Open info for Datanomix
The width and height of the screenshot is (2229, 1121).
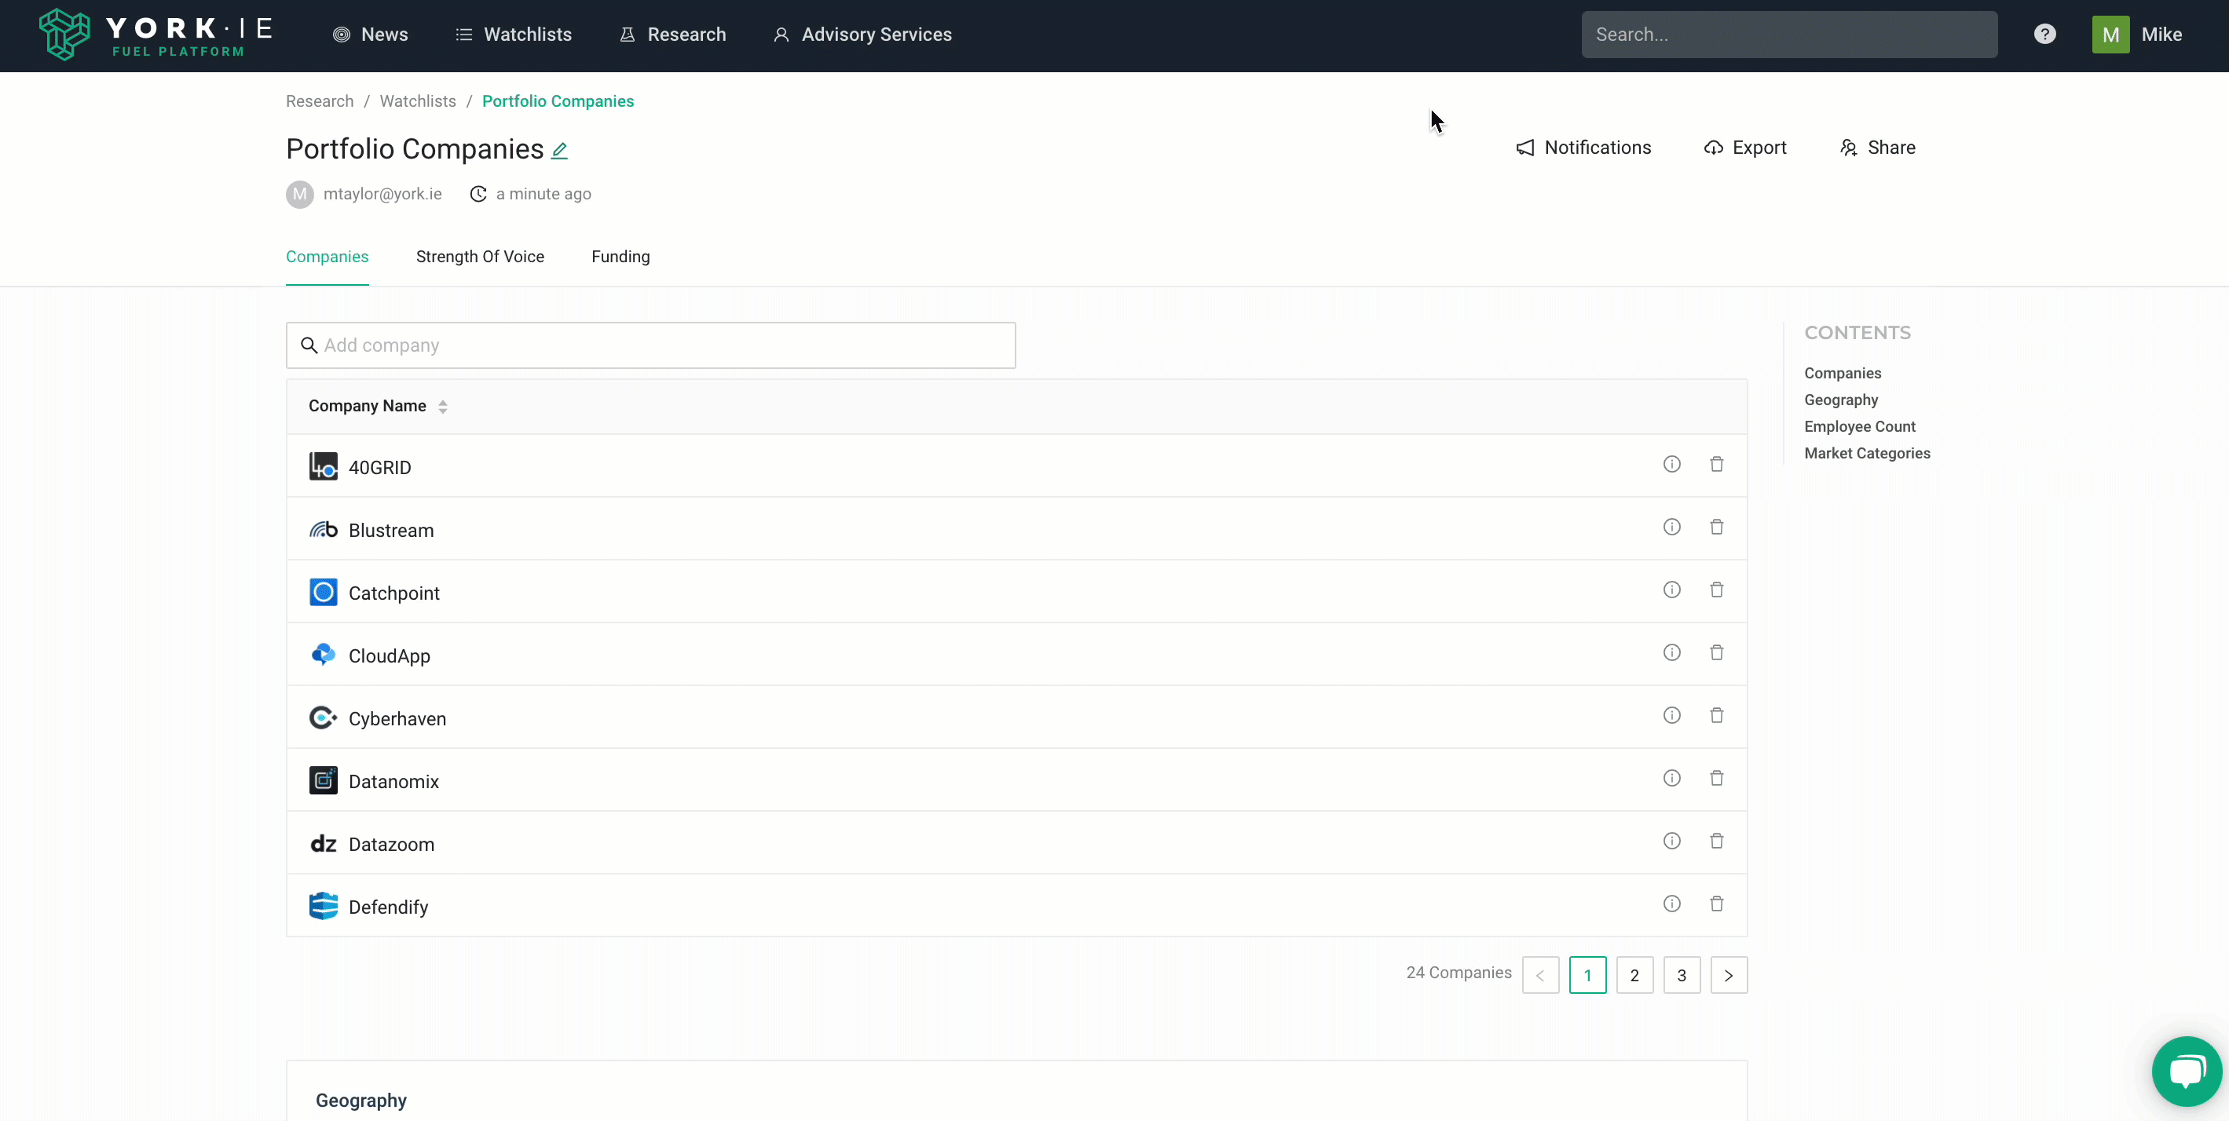1671,779
